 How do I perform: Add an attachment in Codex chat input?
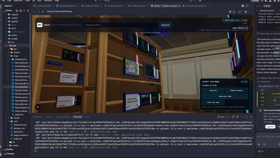pos(259,144)
